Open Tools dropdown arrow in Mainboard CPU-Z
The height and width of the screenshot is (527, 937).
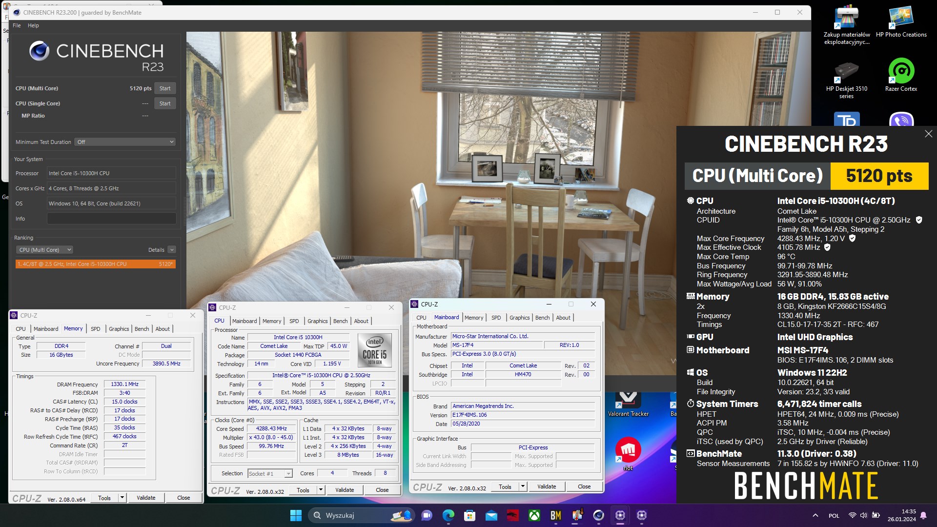click(x=523, y=486)
